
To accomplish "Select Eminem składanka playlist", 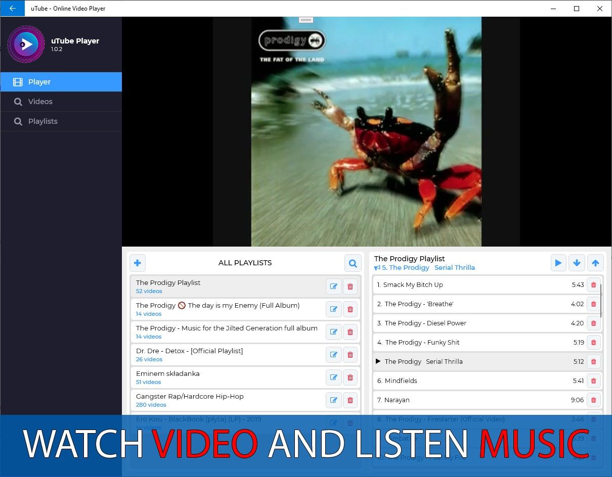I will pos(245,377).
